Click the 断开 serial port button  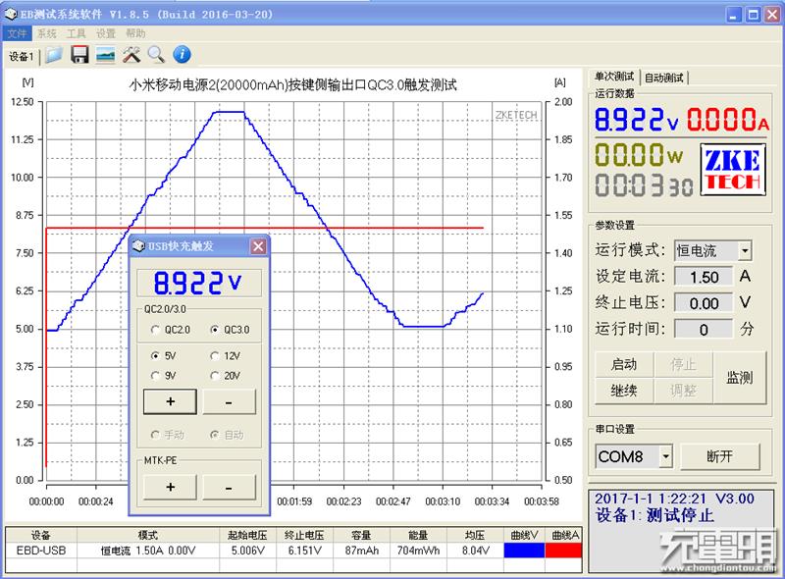click(x=719, y=456)
